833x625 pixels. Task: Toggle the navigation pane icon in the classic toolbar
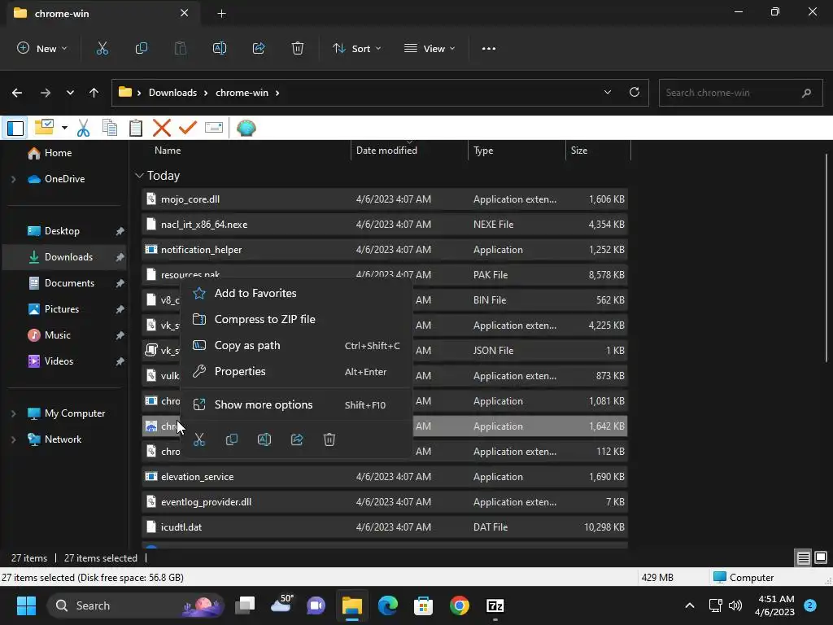[15, 128]
